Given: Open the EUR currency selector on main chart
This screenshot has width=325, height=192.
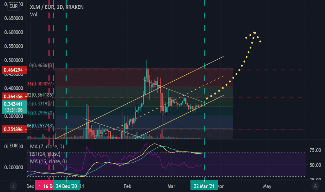Looking at the screenshot, I should point(14,6).
